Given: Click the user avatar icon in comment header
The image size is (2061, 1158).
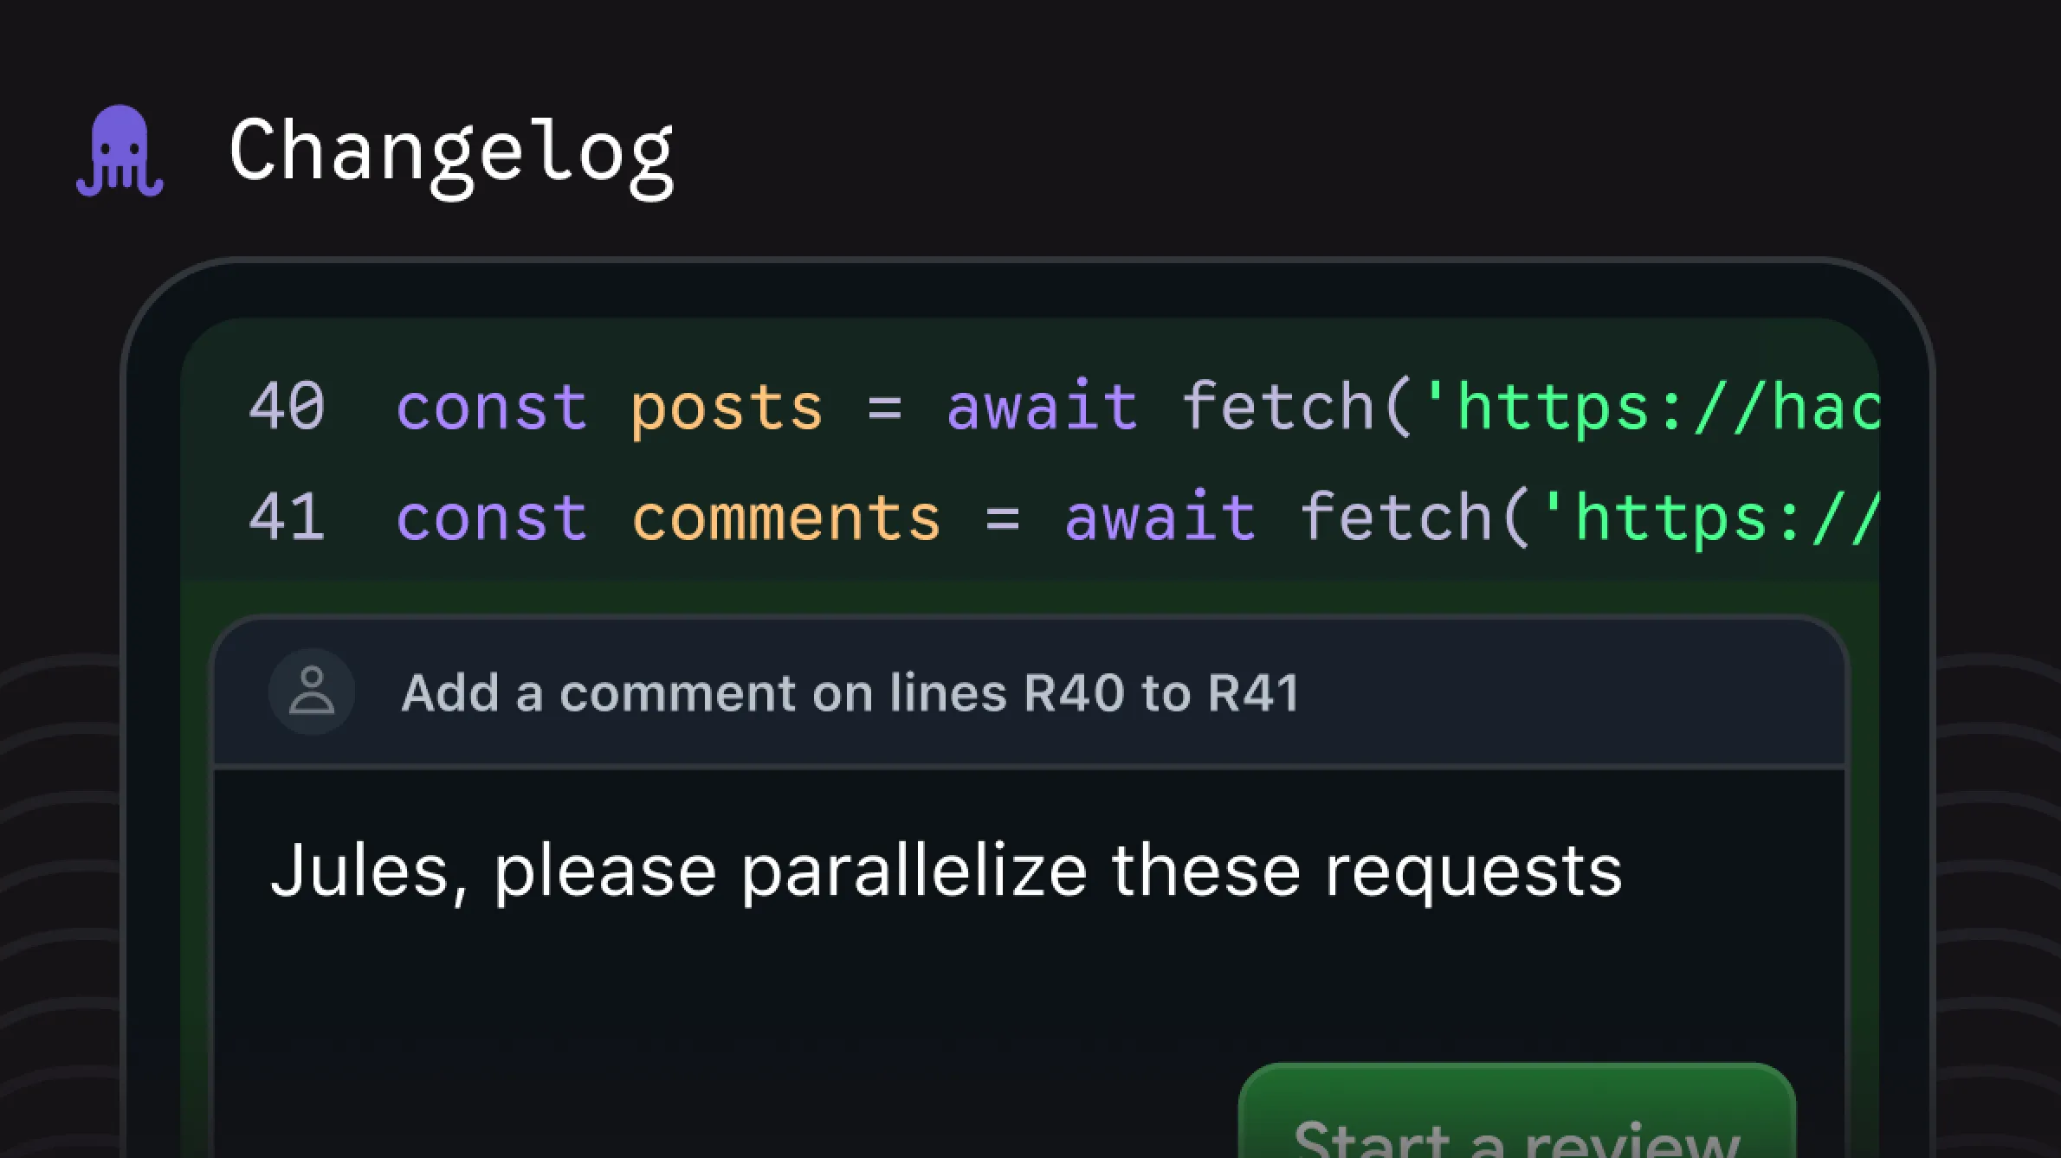Looking at the screenshot, I should [x=312, y=692].
